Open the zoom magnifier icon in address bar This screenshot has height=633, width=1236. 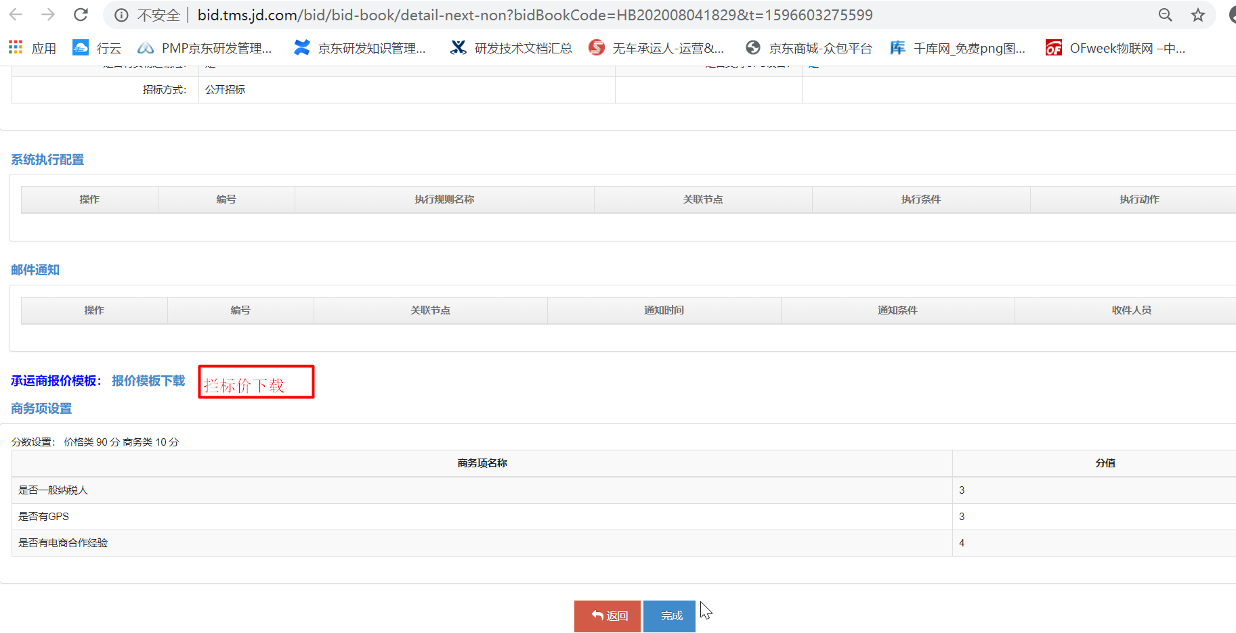(x=1165, y=15)
